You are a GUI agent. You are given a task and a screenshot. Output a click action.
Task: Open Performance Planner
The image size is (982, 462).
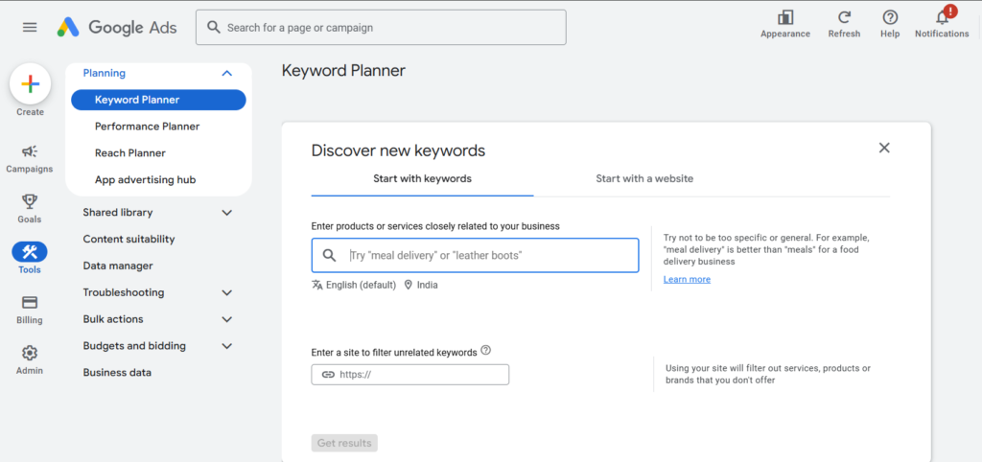click(147, 127)
